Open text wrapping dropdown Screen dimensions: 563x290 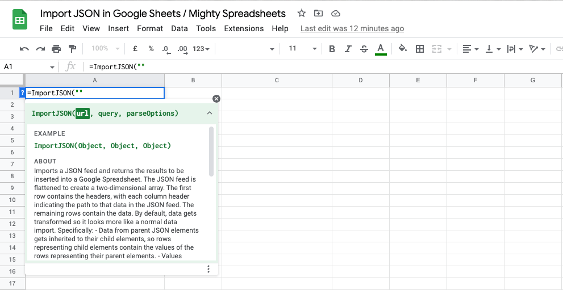coord(515,49)
